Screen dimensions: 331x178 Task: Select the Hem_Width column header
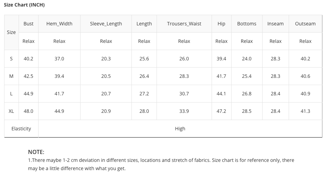59,24
